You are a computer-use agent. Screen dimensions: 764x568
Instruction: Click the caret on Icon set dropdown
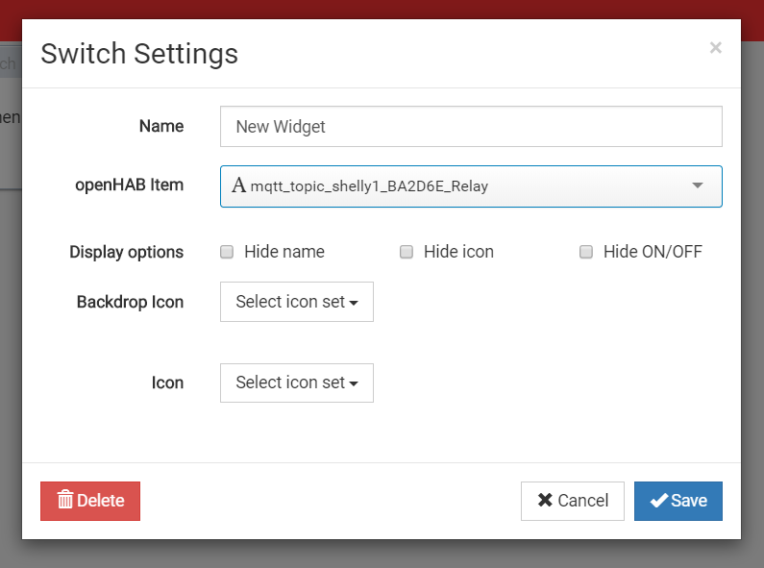(x=355, y=383)
